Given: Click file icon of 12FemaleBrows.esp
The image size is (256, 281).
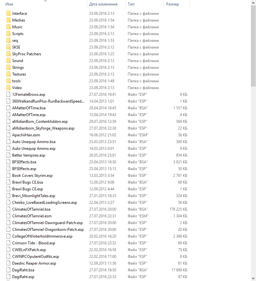Looking at the screenshot, I should pos(8,95).
